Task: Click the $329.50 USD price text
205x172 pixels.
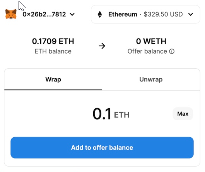Action: point(163,14)
